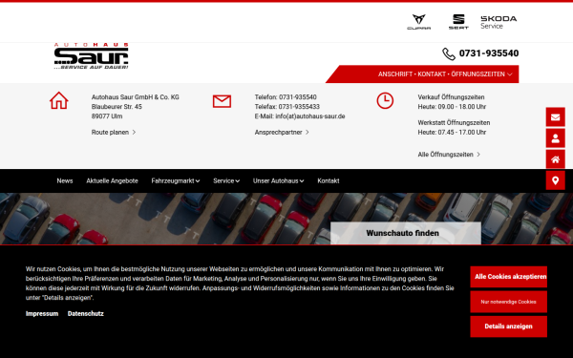Click the Wunschauto finden box
This screenshot has width=573, height=358.
(406, 233)
